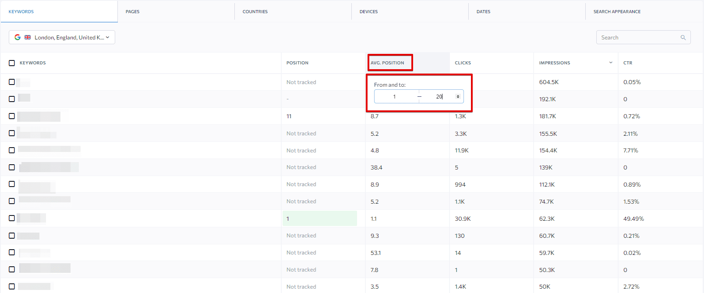The image size is (704, 293).
Task: Click the 0.05% CTR value
Action: tap(632, 82)
